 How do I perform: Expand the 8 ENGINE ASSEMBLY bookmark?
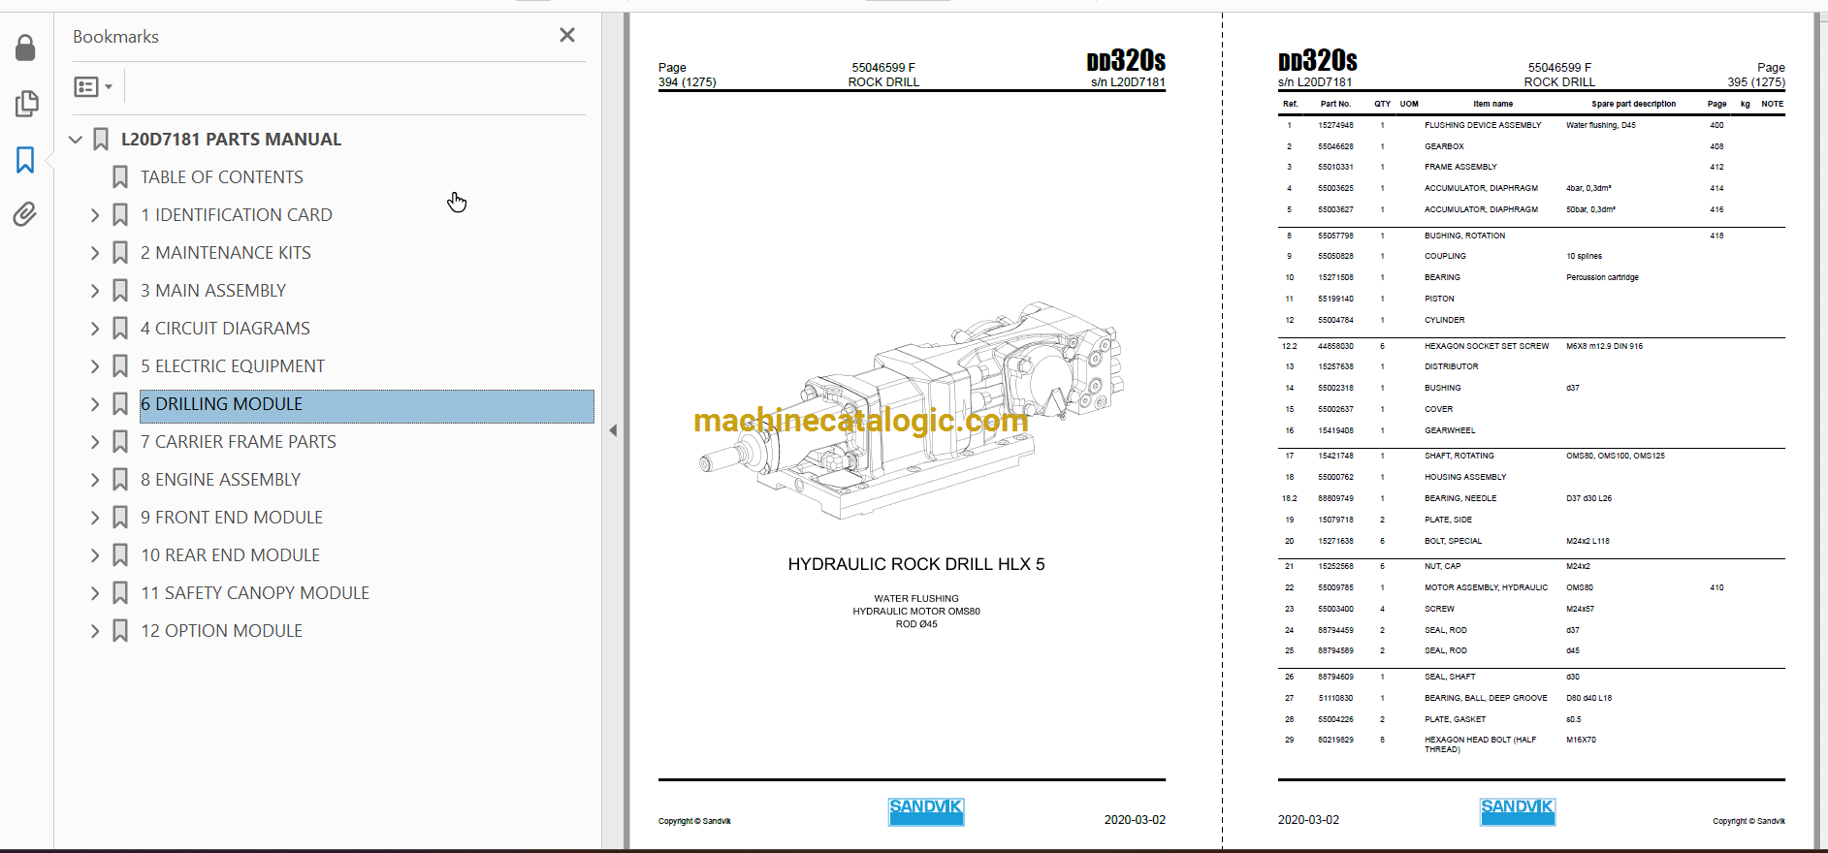(x=95, y=480)
